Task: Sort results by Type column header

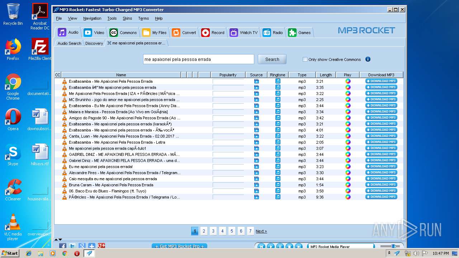Action: [x=302, y=75]
